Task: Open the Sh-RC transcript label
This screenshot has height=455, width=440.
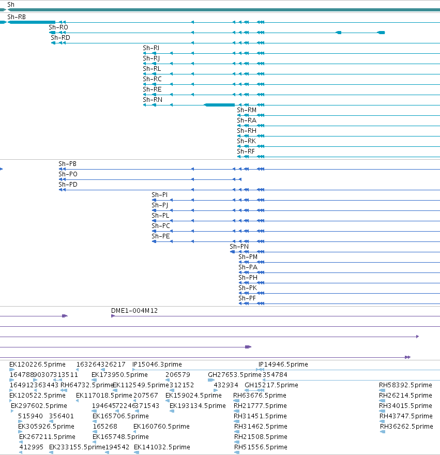Action: [x=152, y=79]
